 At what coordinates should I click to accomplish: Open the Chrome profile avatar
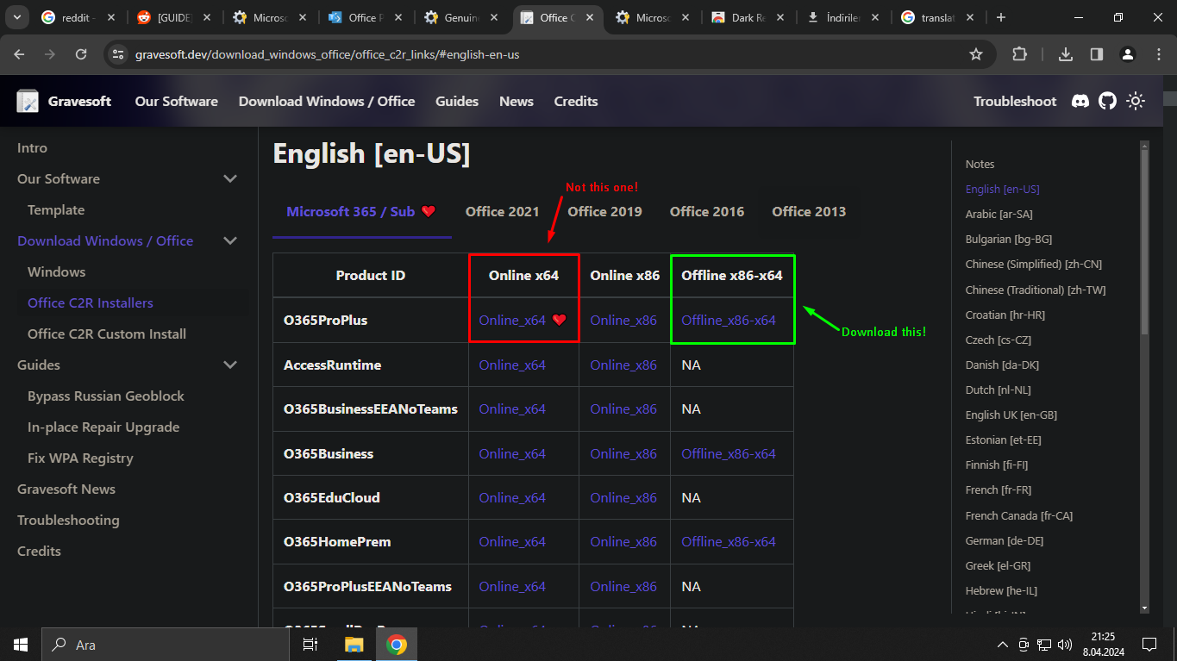pos(1128,54)
